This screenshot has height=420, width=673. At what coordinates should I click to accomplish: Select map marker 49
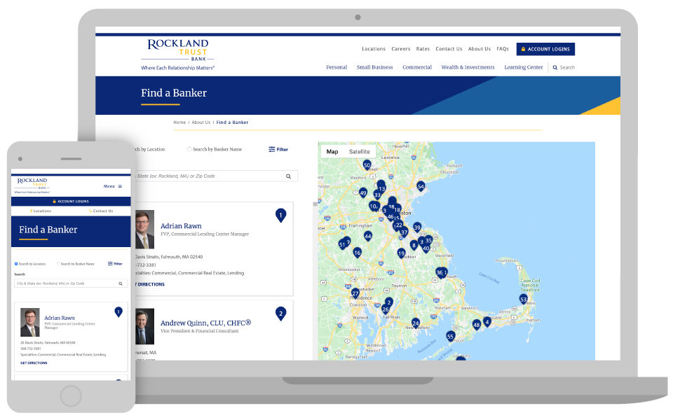[x=363, y=193]
